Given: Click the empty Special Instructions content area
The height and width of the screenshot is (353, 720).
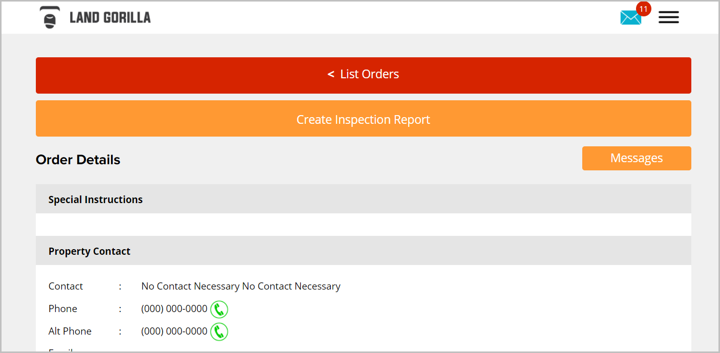Looking at the screenshot, I should [364, 225].
